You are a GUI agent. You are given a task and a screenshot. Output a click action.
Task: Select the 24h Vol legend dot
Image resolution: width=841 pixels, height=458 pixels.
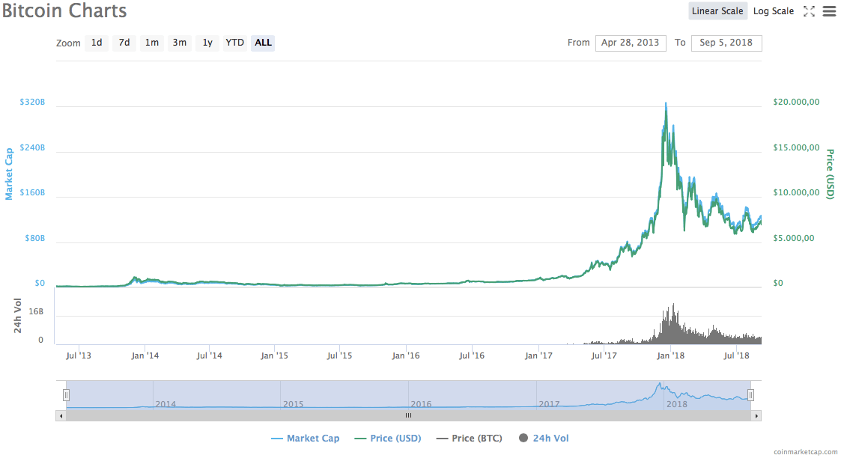pos(523,438)
